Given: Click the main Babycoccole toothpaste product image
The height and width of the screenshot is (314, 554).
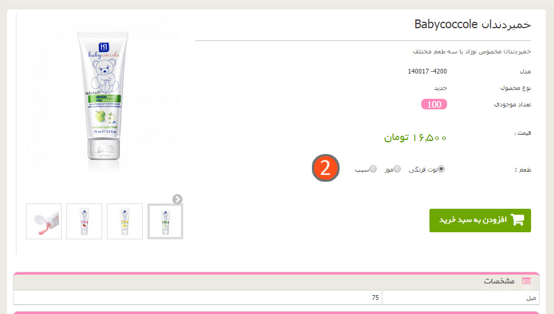Looking at the screenshot, I should point(103,95).
